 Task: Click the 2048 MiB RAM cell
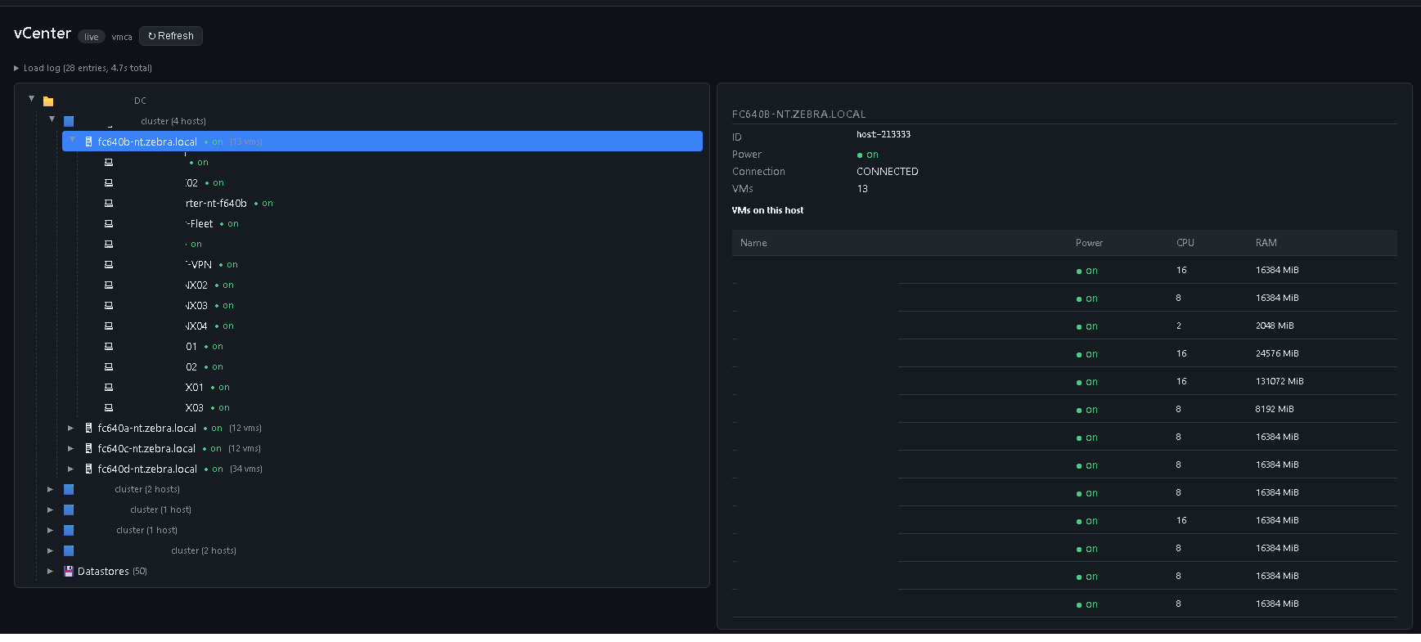tap(1275, 325)
